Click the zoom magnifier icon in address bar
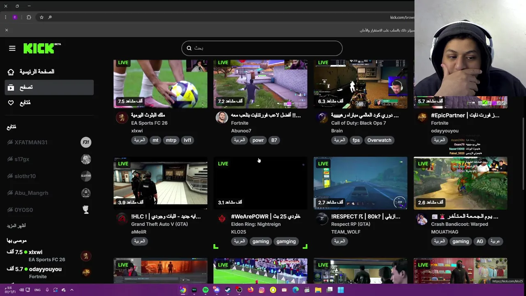The image size is (526, 296). (x=50, y=17)
